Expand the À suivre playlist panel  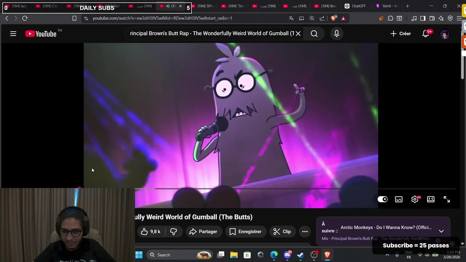(x=441, y=231)
